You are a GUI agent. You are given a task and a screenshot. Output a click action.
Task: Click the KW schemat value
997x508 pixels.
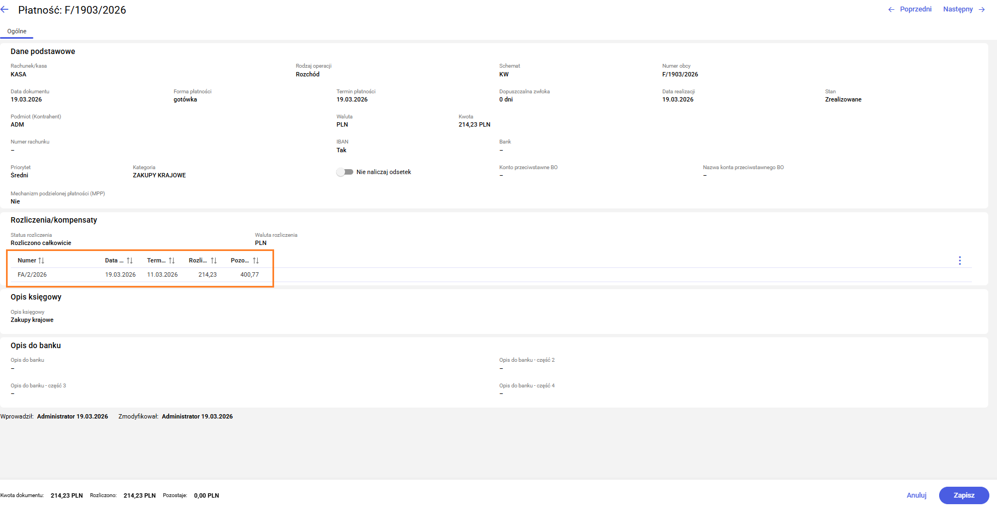point(503,74)
